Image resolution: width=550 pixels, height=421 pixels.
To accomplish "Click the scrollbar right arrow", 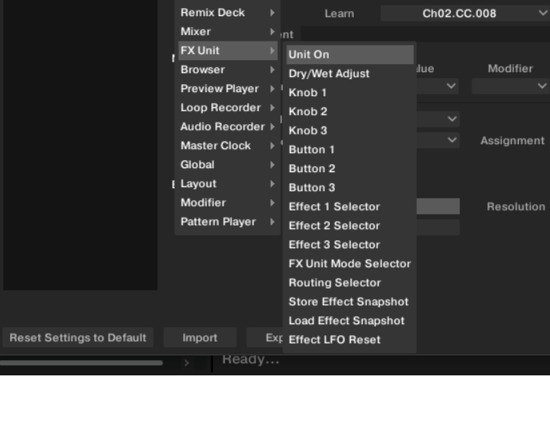I will tap(187, 363).
